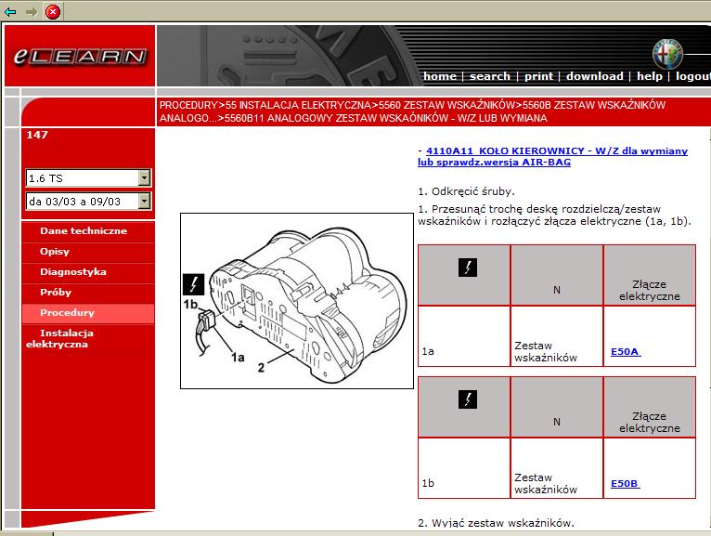This screenshot has height=536, width=711.
Task: Open the home page link
Action: (x=440, y=76)
